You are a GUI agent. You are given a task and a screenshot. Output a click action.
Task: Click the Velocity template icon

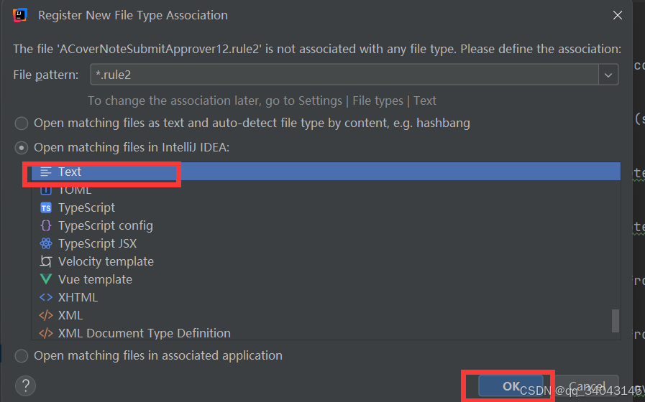coord(45,261)
